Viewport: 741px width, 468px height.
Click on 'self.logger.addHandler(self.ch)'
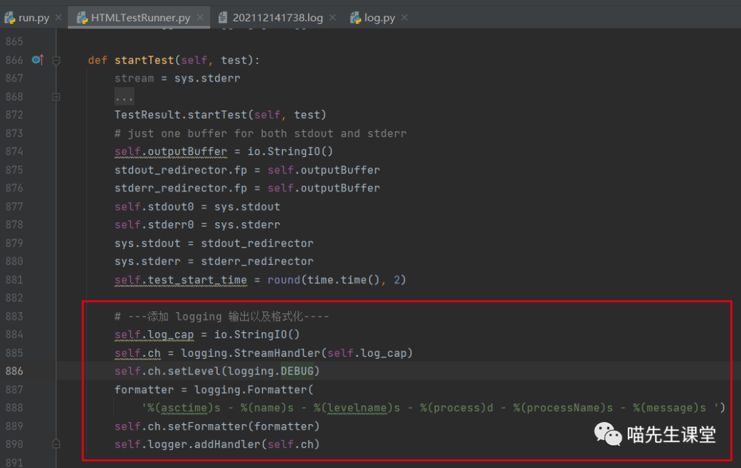pyautogui.click(x=217, y=445)
